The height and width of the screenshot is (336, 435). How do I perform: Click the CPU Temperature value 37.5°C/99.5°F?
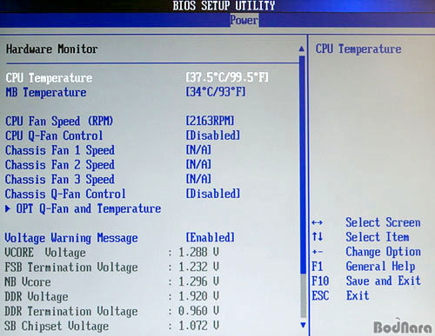click(227, 77)
